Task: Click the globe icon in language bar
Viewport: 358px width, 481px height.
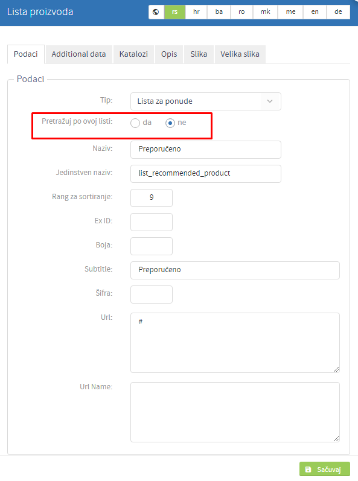Action: 156,12
